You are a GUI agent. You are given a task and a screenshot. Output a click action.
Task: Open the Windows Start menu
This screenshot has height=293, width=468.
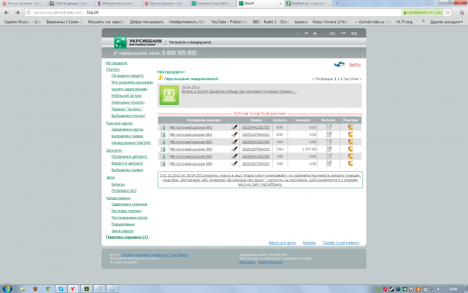coord(7,288)
